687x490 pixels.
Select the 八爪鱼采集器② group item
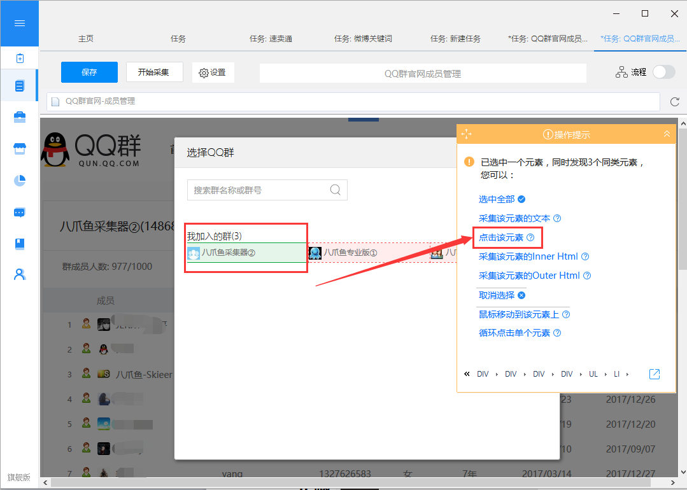(246, 253)
